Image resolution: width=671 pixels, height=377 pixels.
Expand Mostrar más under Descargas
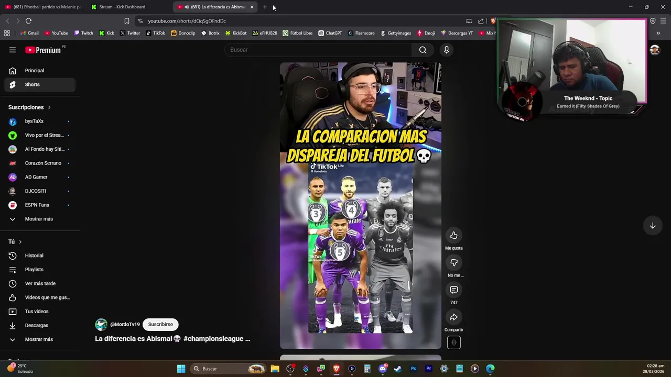pyautogui.click(x=40, y=339)
